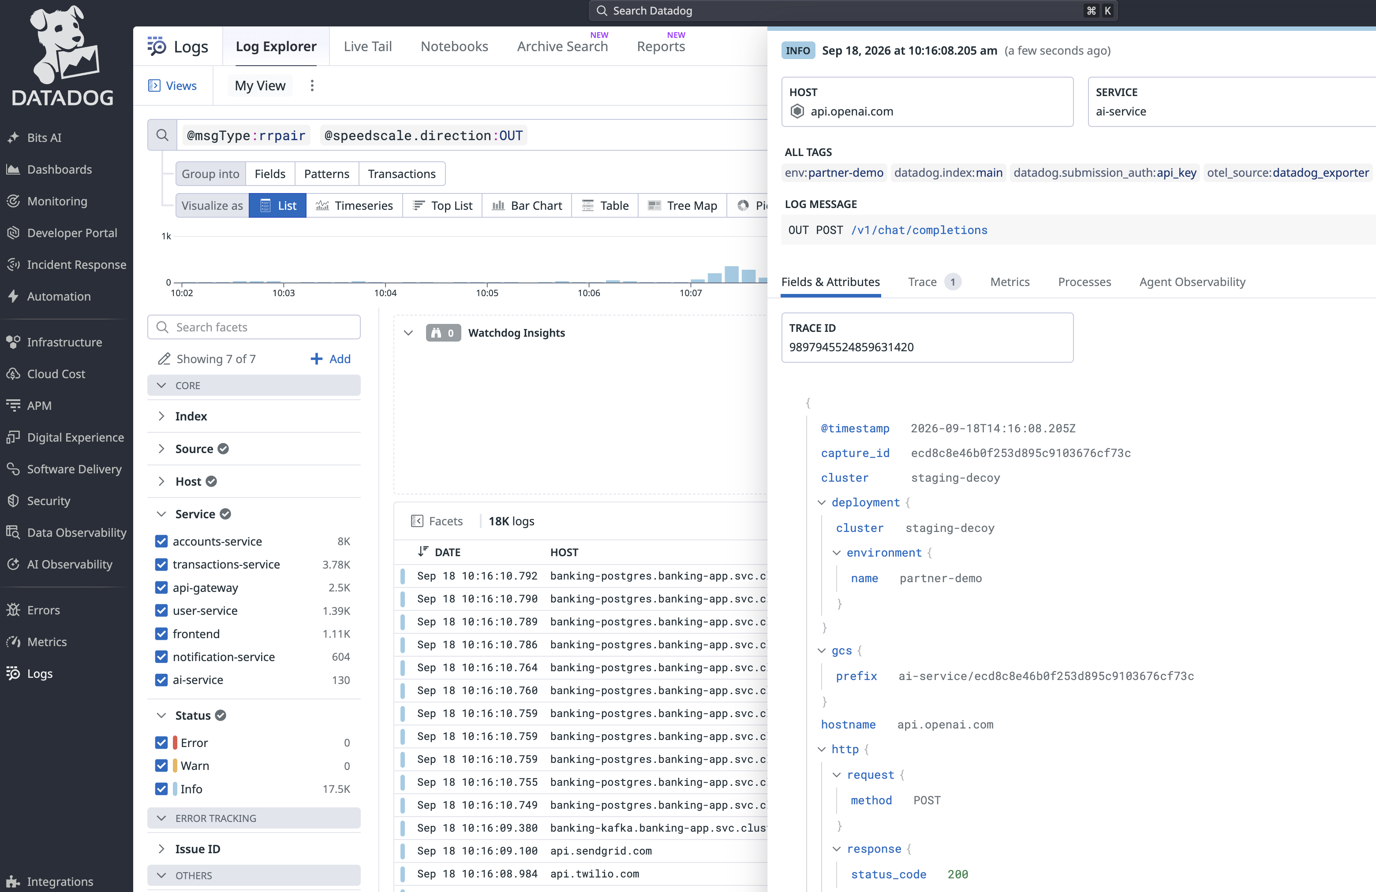Open Data Observability section
Screen dimensions: 1376x892
(x=67, y=533)
